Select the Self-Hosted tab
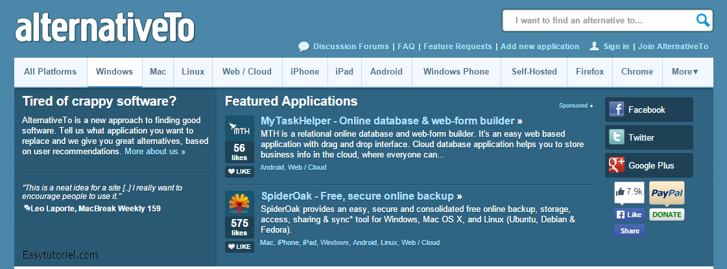727x269 pixels. tap(534, 72)
